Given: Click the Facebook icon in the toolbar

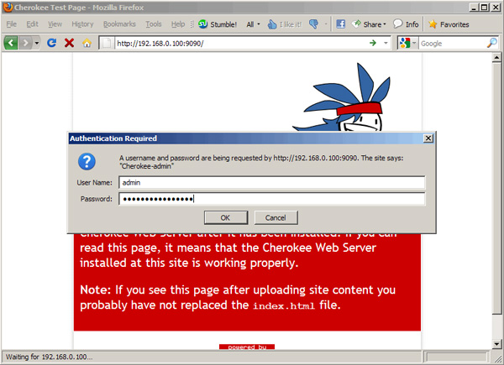Looking at the screenshot, I should pyautogui.click(x=340, y=24).
